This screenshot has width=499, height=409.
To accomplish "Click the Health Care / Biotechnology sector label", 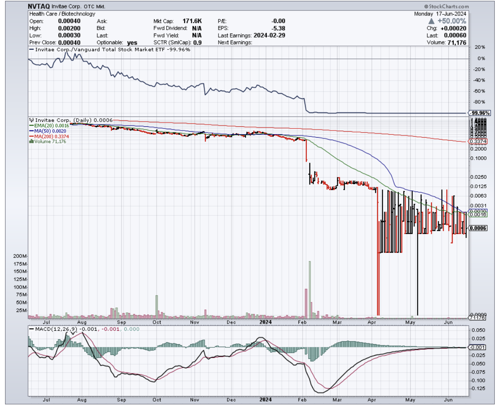I will [x=62, y=14].
